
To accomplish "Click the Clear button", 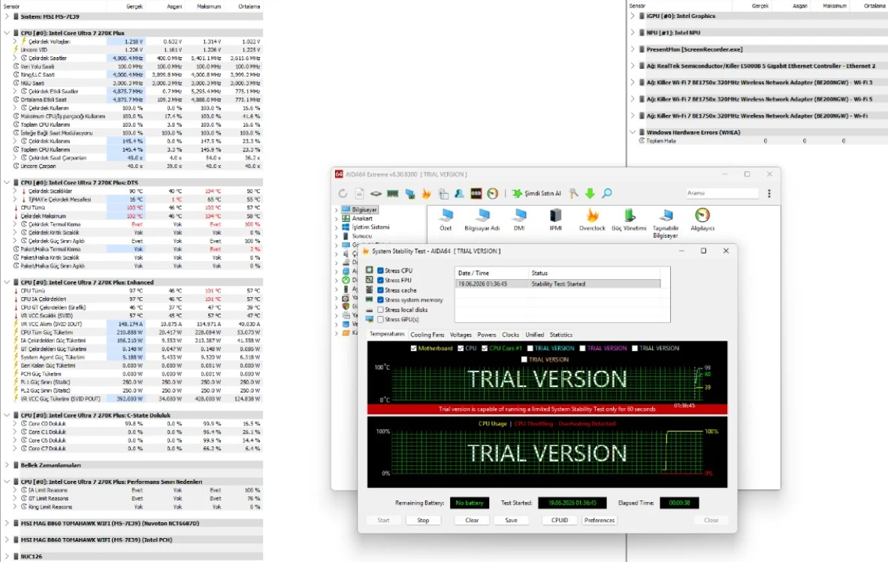I will [x=472, y=520].
